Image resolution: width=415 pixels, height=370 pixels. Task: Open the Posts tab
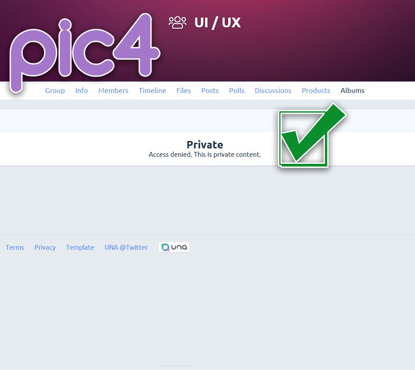coord(210,90)
